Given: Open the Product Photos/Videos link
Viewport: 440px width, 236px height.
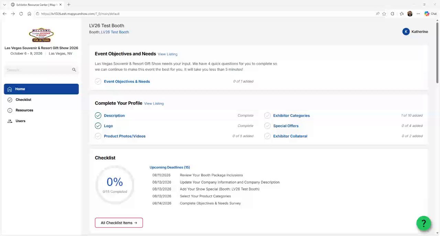Looking at the screenshot, I should 124,136.
